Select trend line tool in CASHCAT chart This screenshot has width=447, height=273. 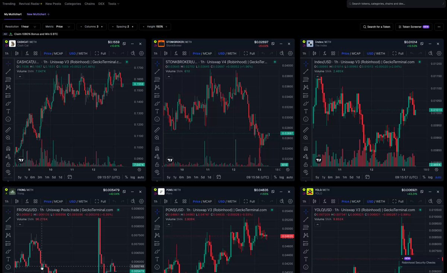[x=8, y=71]
